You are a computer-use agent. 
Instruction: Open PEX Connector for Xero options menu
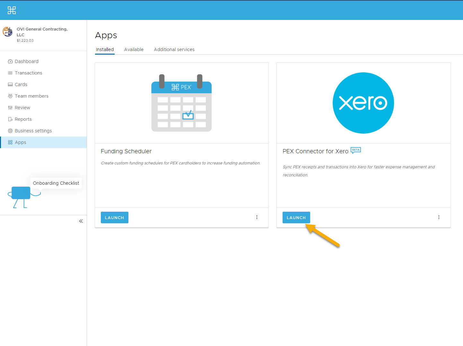coord(439,217)
